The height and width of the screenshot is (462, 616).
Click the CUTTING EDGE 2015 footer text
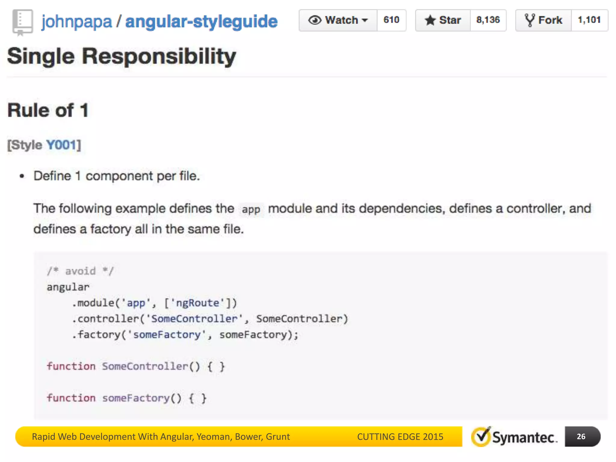click(x=400, y=437)
